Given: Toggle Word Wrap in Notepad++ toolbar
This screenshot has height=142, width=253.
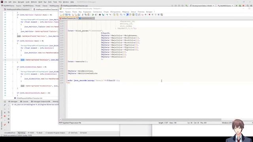Looking at the screenshot, I should [121, 15].
